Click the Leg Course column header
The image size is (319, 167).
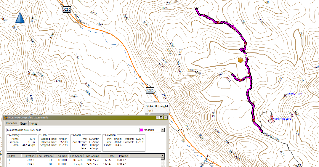(92, 156)
